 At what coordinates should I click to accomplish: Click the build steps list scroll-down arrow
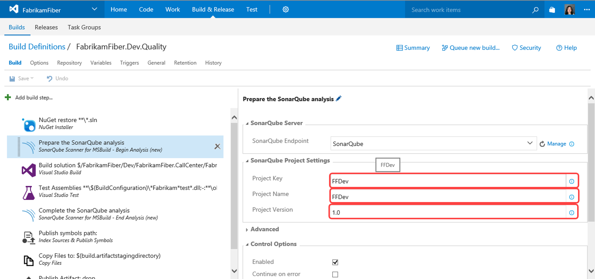click(234, 271)
